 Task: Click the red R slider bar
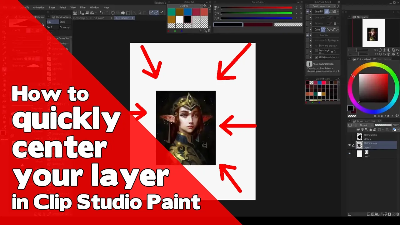pos(257,8)
